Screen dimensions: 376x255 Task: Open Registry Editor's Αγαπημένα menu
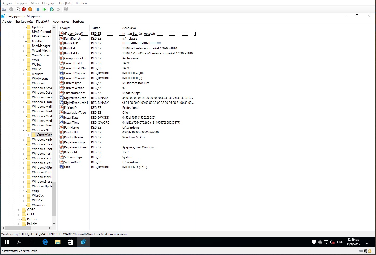pyautogui.click(x=61, y=22)
